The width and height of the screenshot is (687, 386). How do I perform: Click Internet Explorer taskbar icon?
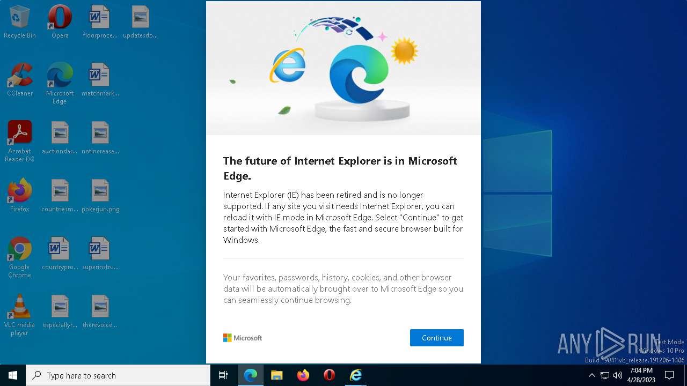click(355, 375)
